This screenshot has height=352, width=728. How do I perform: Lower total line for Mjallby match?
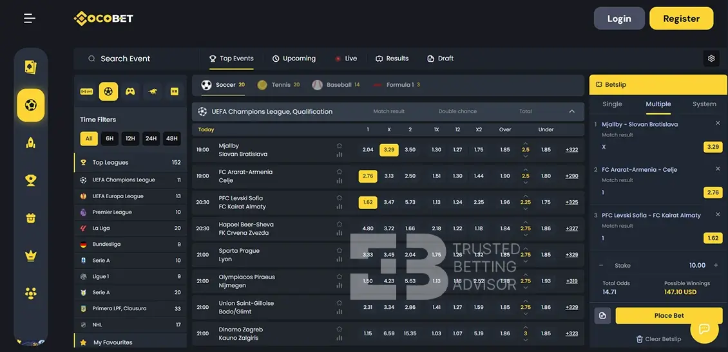point(526,156)
